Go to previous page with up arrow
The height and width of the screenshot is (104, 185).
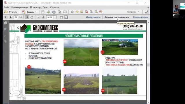point(6,17)
